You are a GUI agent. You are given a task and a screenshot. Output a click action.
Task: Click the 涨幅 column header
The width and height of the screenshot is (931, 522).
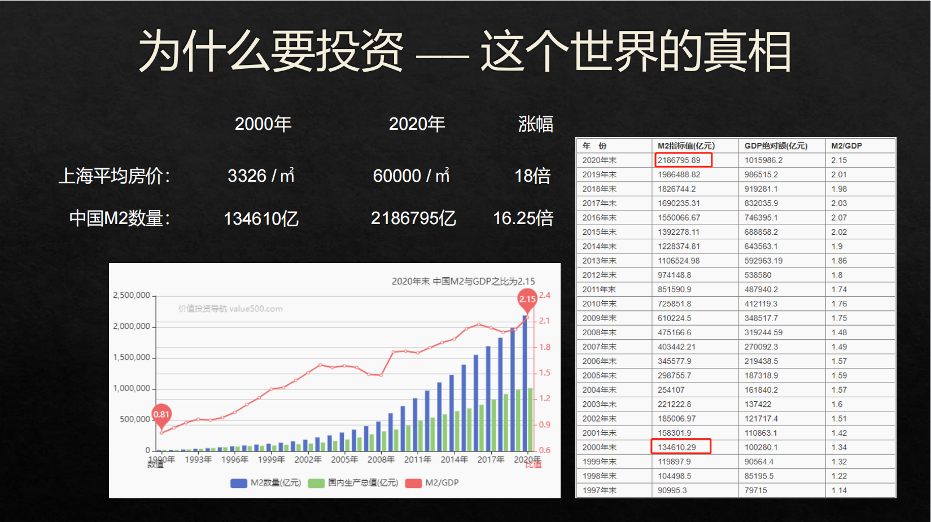(535, 124)
